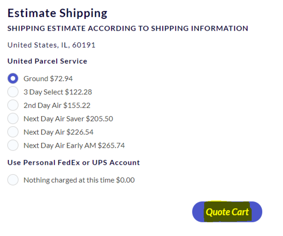Select the 2nd Day Air radio button
283x236 pixels.
pos(13,105)
